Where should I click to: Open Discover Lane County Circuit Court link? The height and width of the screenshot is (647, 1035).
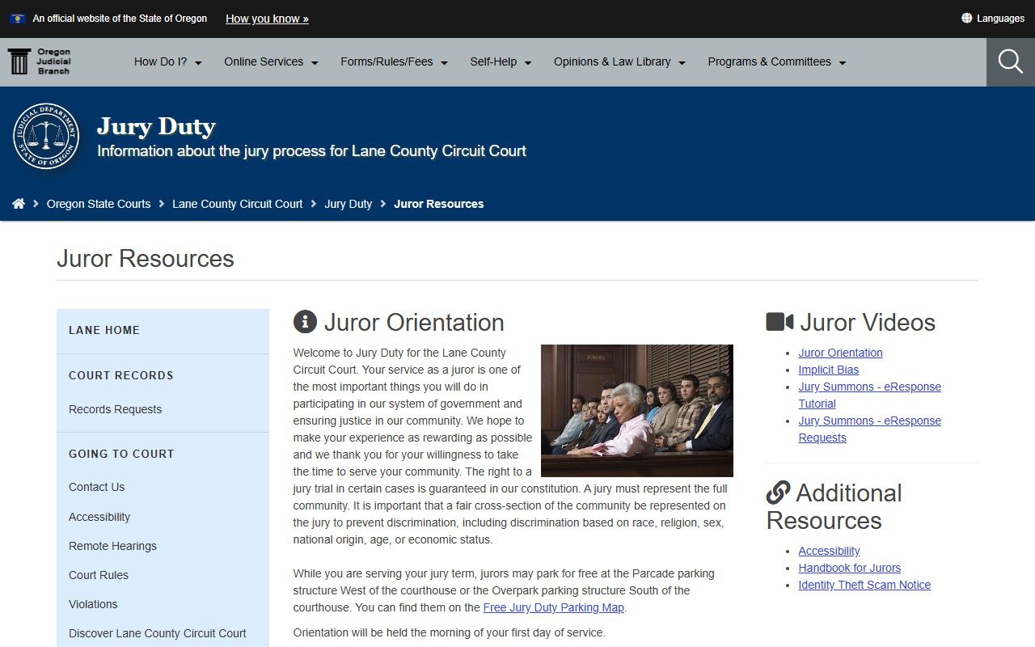[x=158, y=633]
